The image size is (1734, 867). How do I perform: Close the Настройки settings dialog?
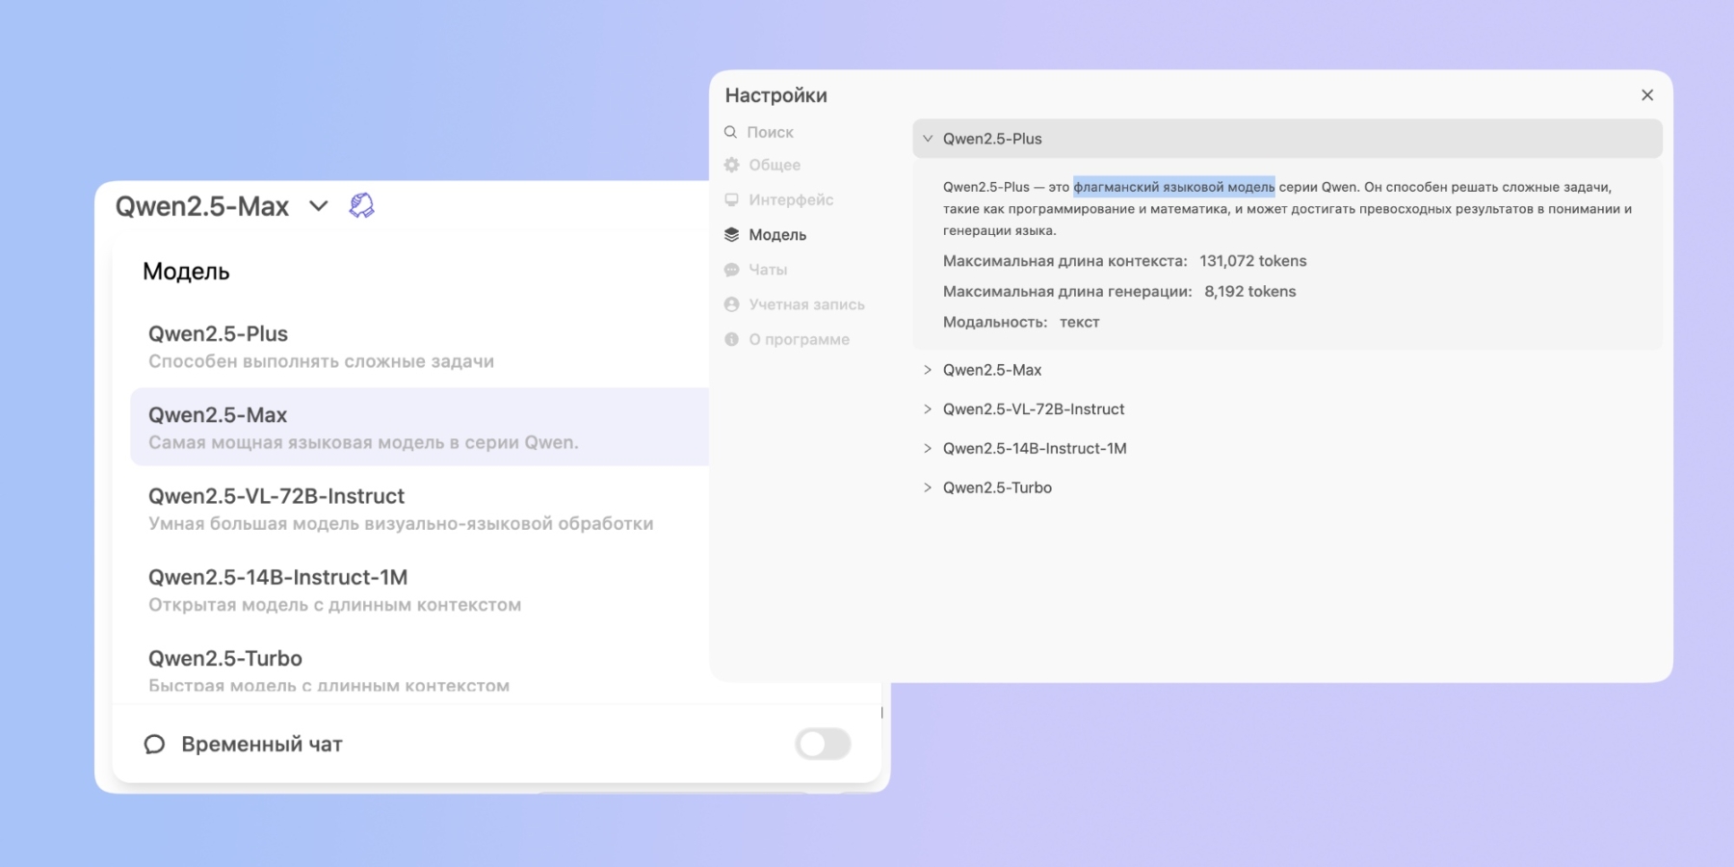tap(1647, 95)
